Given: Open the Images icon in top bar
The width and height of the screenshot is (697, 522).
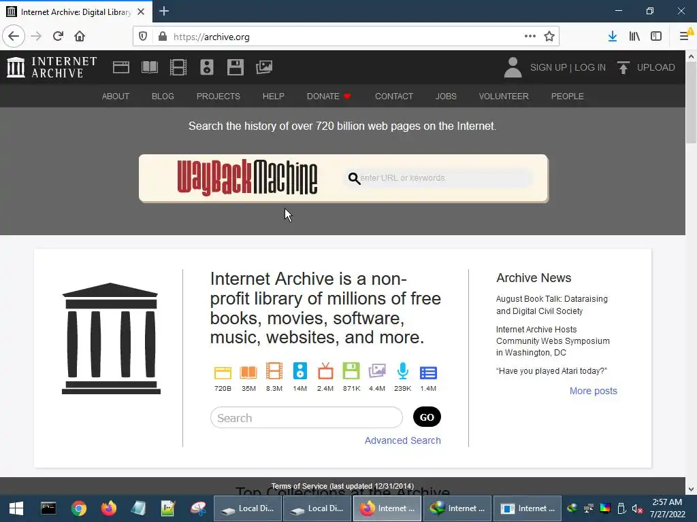Looking at the screenshot, I should tap(264, 67).
